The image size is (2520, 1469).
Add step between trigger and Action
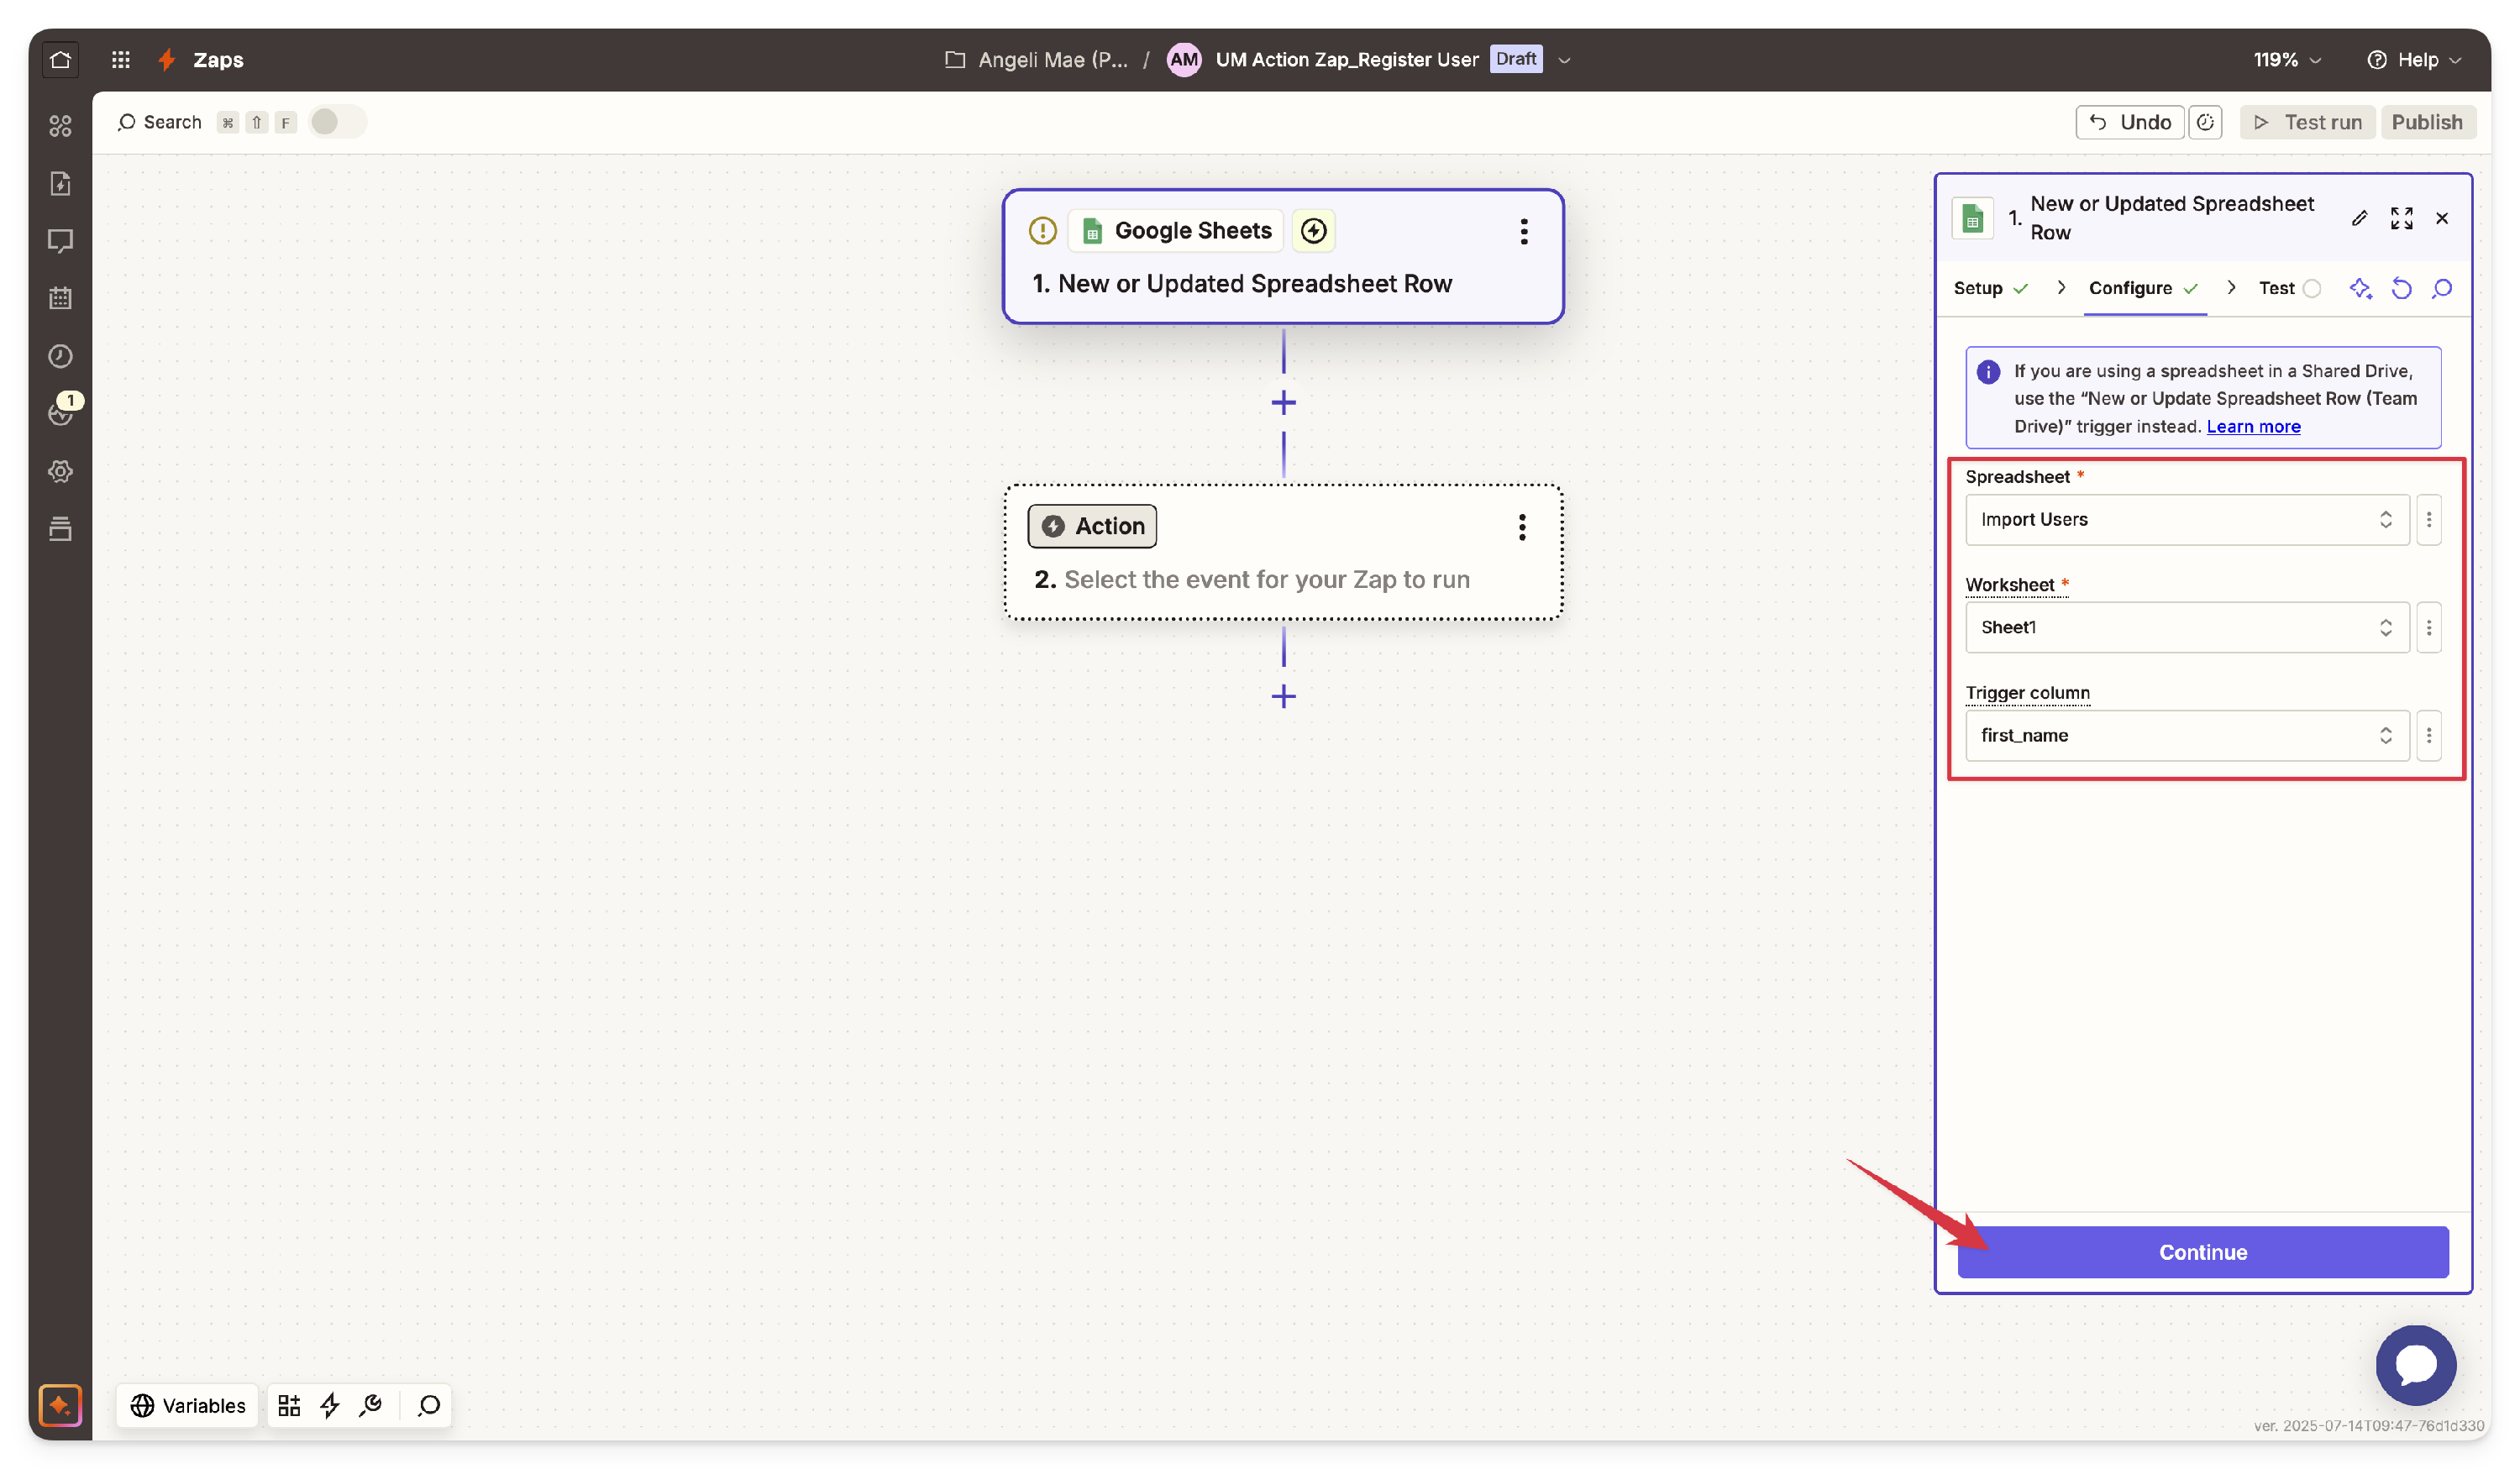coord(1283,402)
